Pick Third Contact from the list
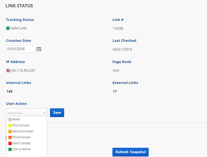Viewport: 207px width, 157px height. (21, 137)
